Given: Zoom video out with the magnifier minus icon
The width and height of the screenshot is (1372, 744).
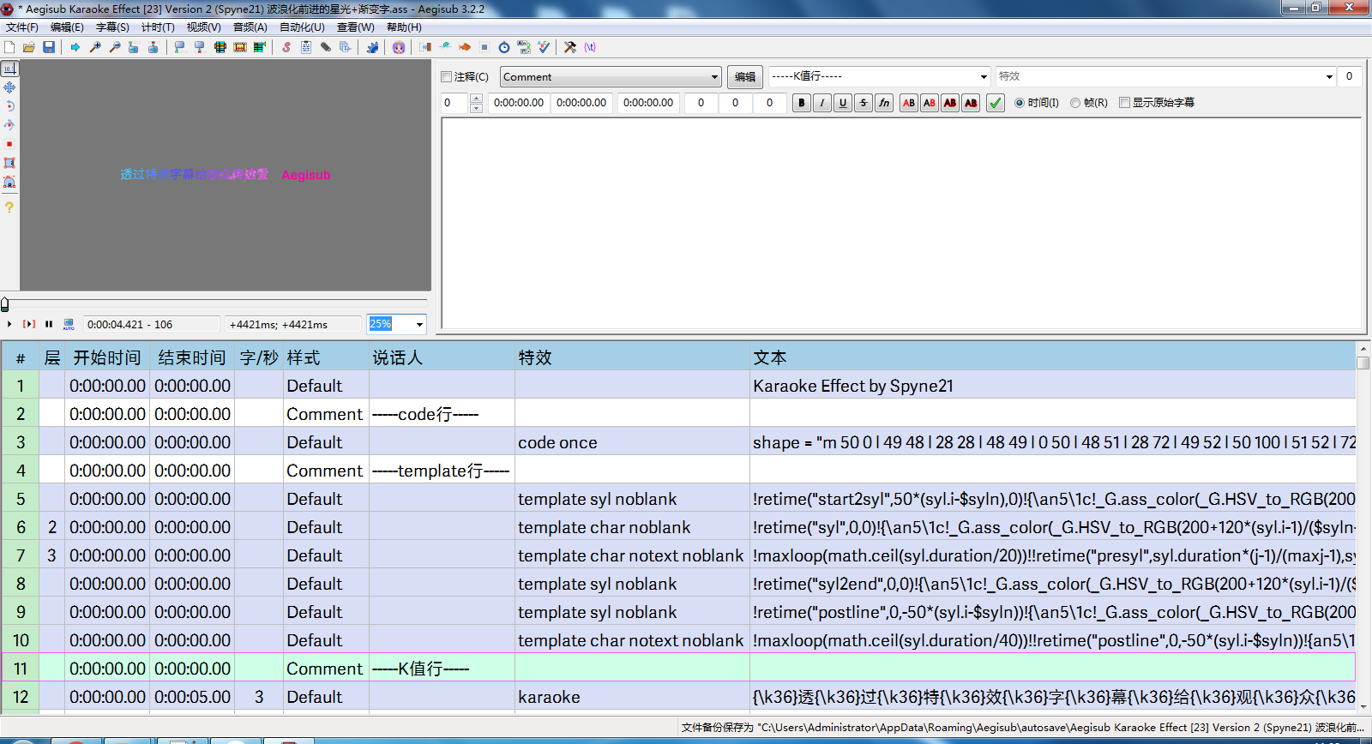Looking at the screenshot, I should tap(115, 47).
